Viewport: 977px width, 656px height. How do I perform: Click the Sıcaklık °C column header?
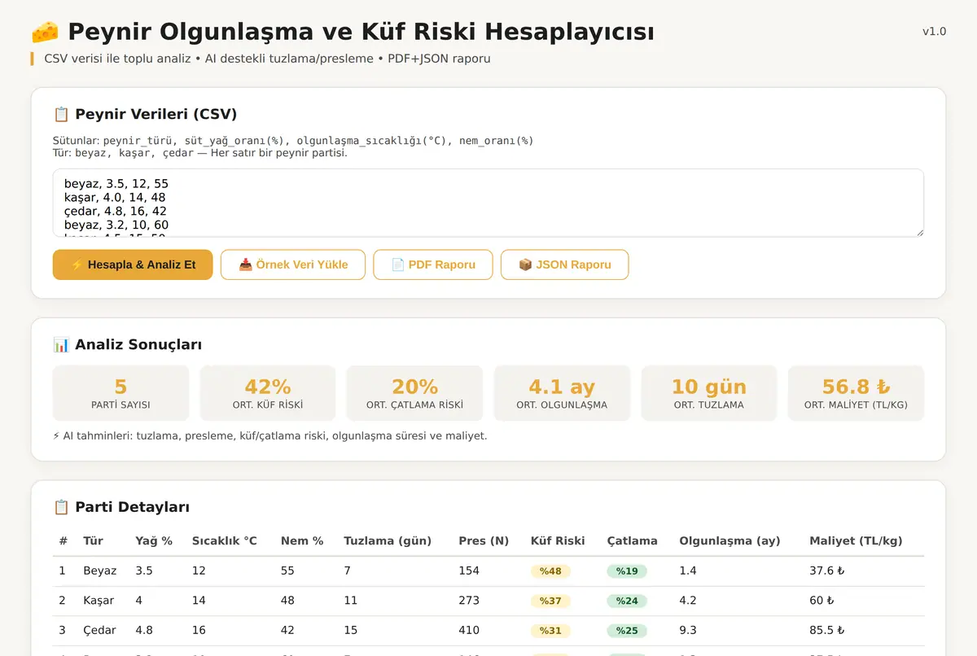(225, 541)
